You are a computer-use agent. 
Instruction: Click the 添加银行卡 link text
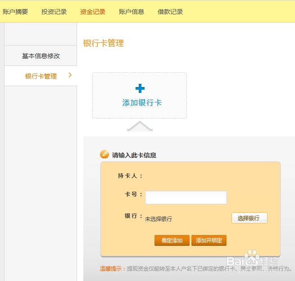[x=142, y=103]
